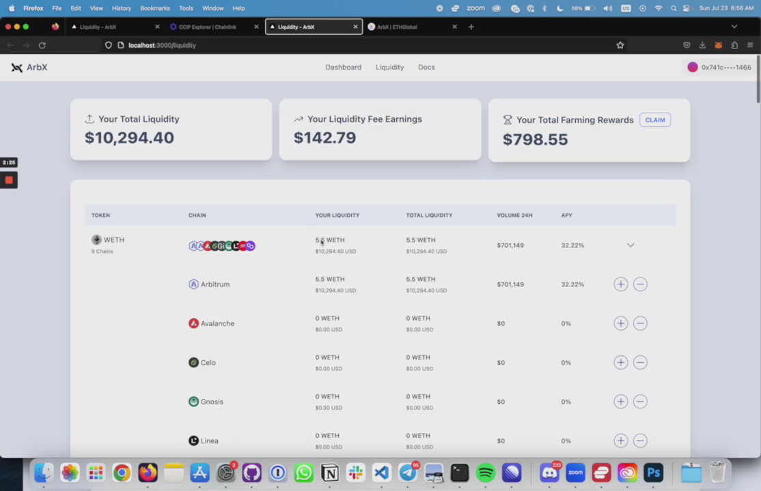Open the site shield tracking protection icon
This screenshot has width=761, height=491.
(108, 45)
